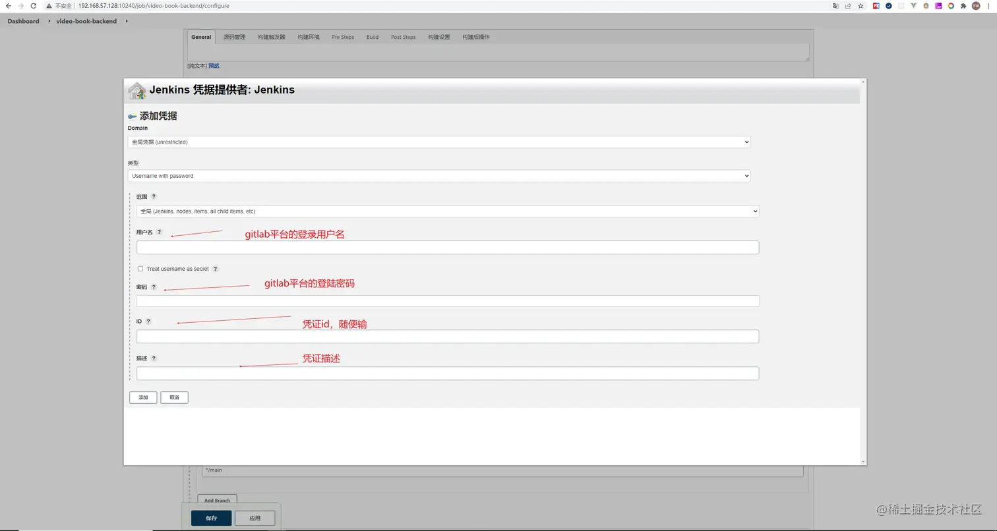Switch to the 构建设置 tab

click(438, 37)
